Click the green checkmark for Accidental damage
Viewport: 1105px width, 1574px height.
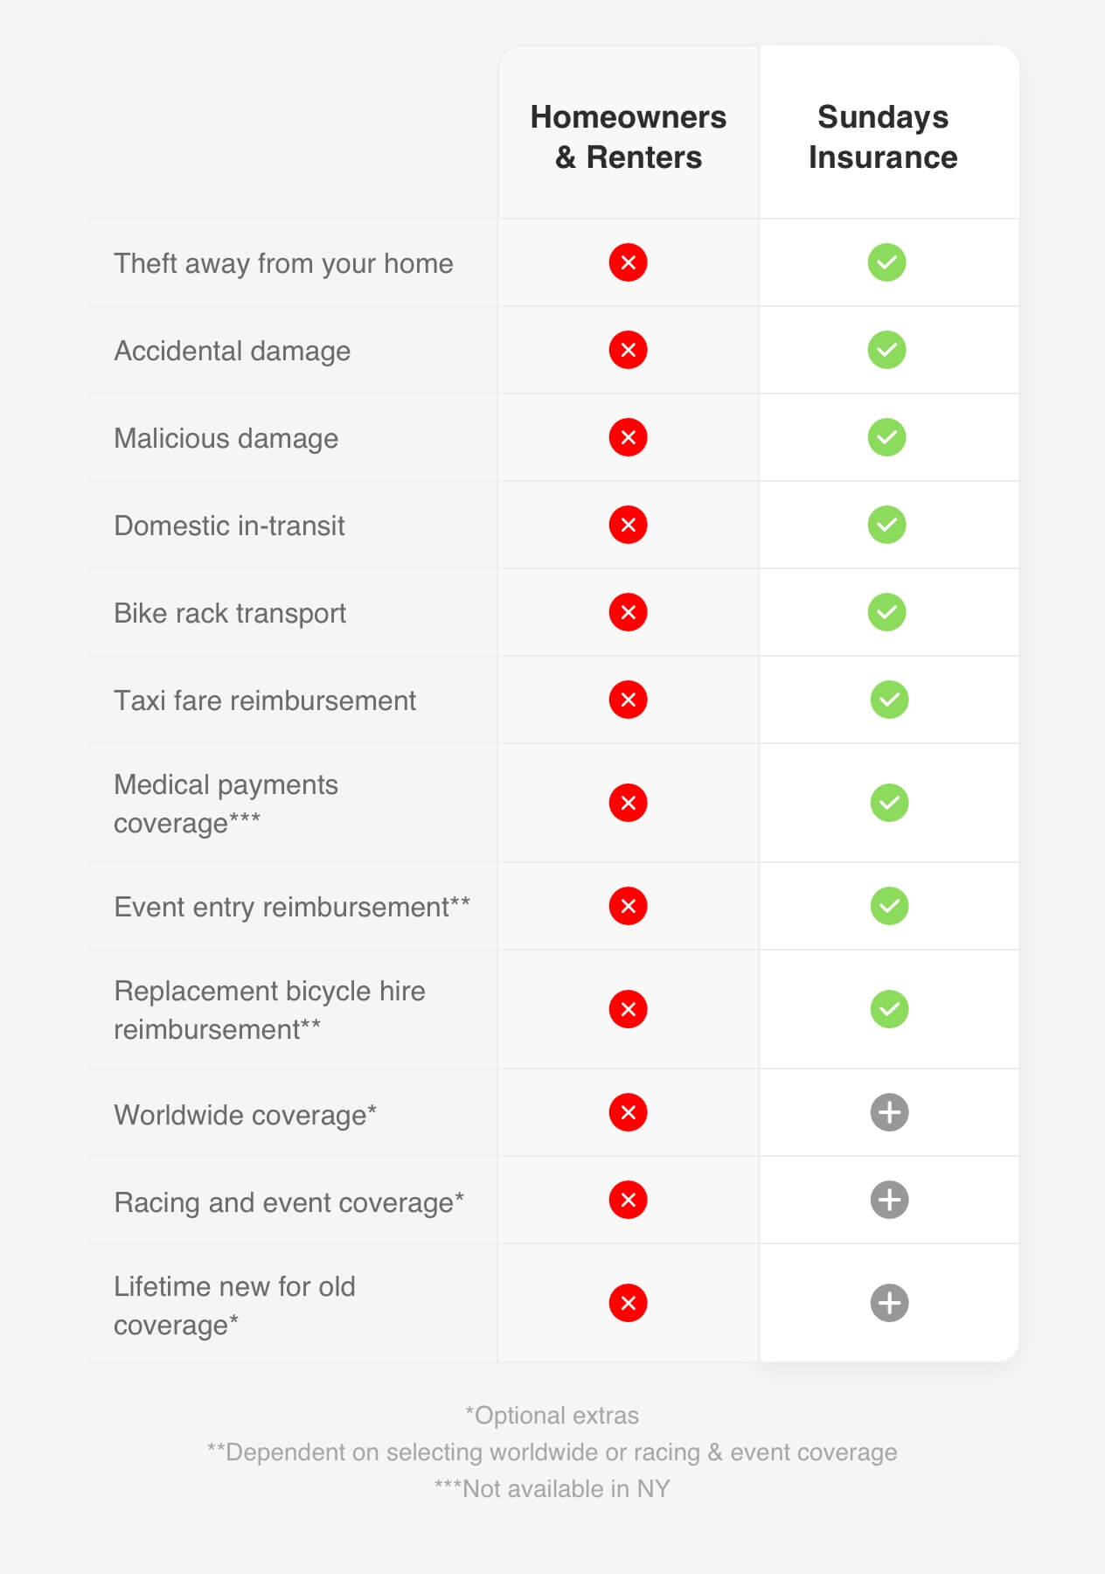click(886, 350)
